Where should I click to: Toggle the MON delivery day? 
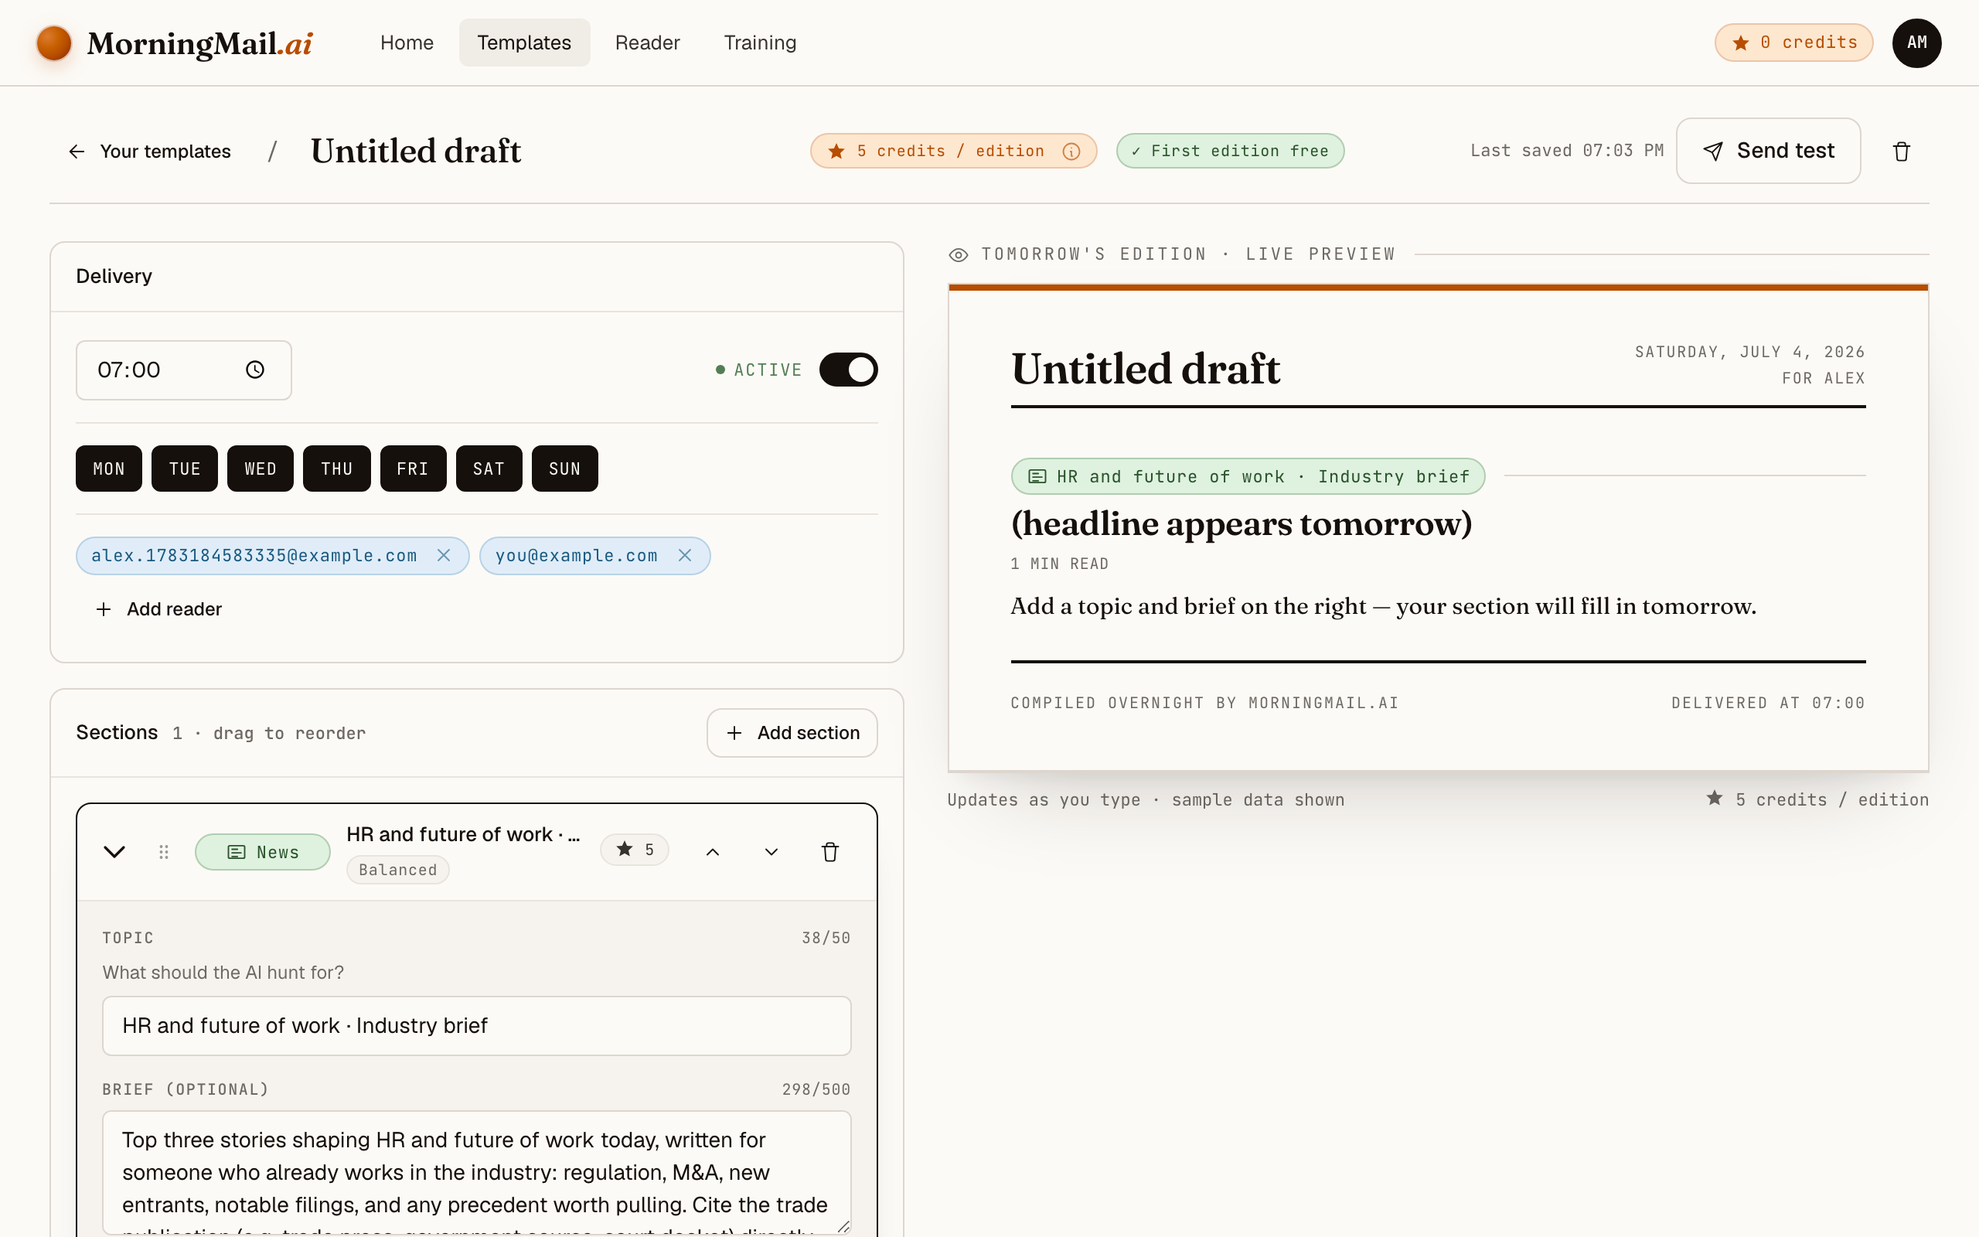pos(109,469)
